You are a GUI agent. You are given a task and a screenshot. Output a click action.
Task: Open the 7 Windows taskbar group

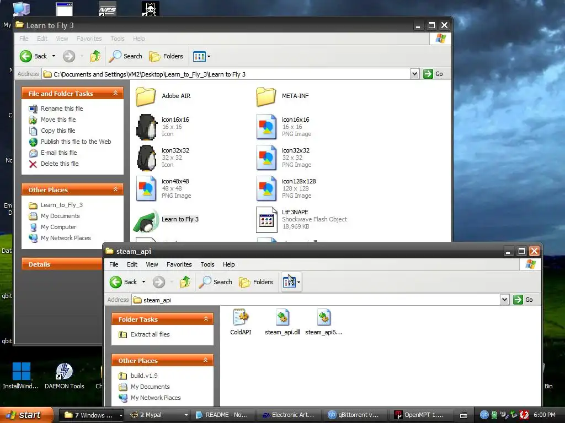click(91, 415)
